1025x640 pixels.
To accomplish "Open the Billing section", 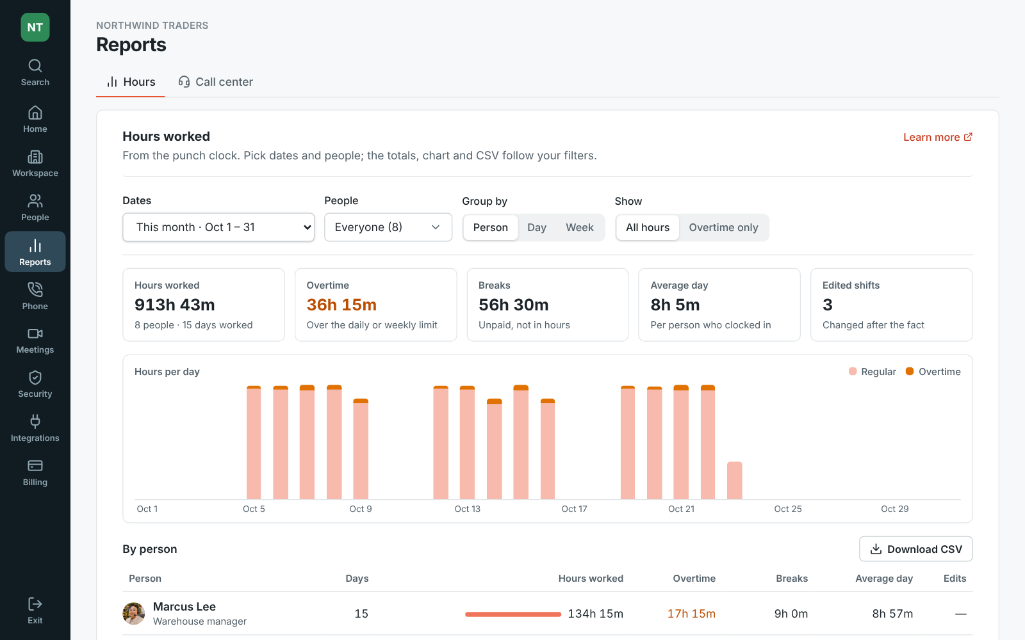I will [x=35, y=473].
